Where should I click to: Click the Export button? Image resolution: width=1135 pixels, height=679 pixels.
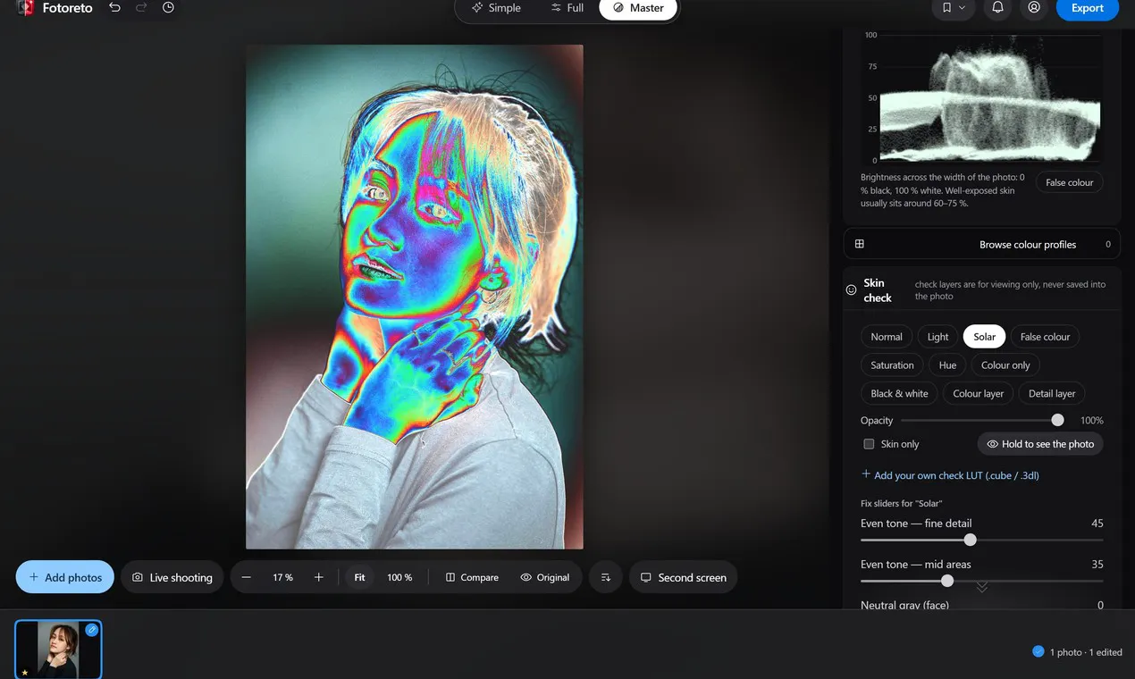1087,8
